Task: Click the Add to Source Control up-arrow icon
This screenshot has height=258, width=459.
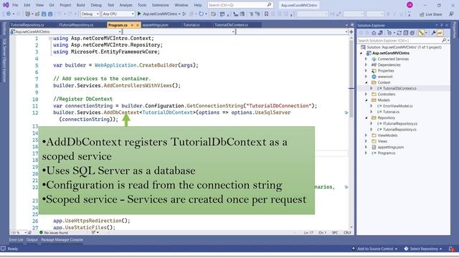Action: click(354, 249)
